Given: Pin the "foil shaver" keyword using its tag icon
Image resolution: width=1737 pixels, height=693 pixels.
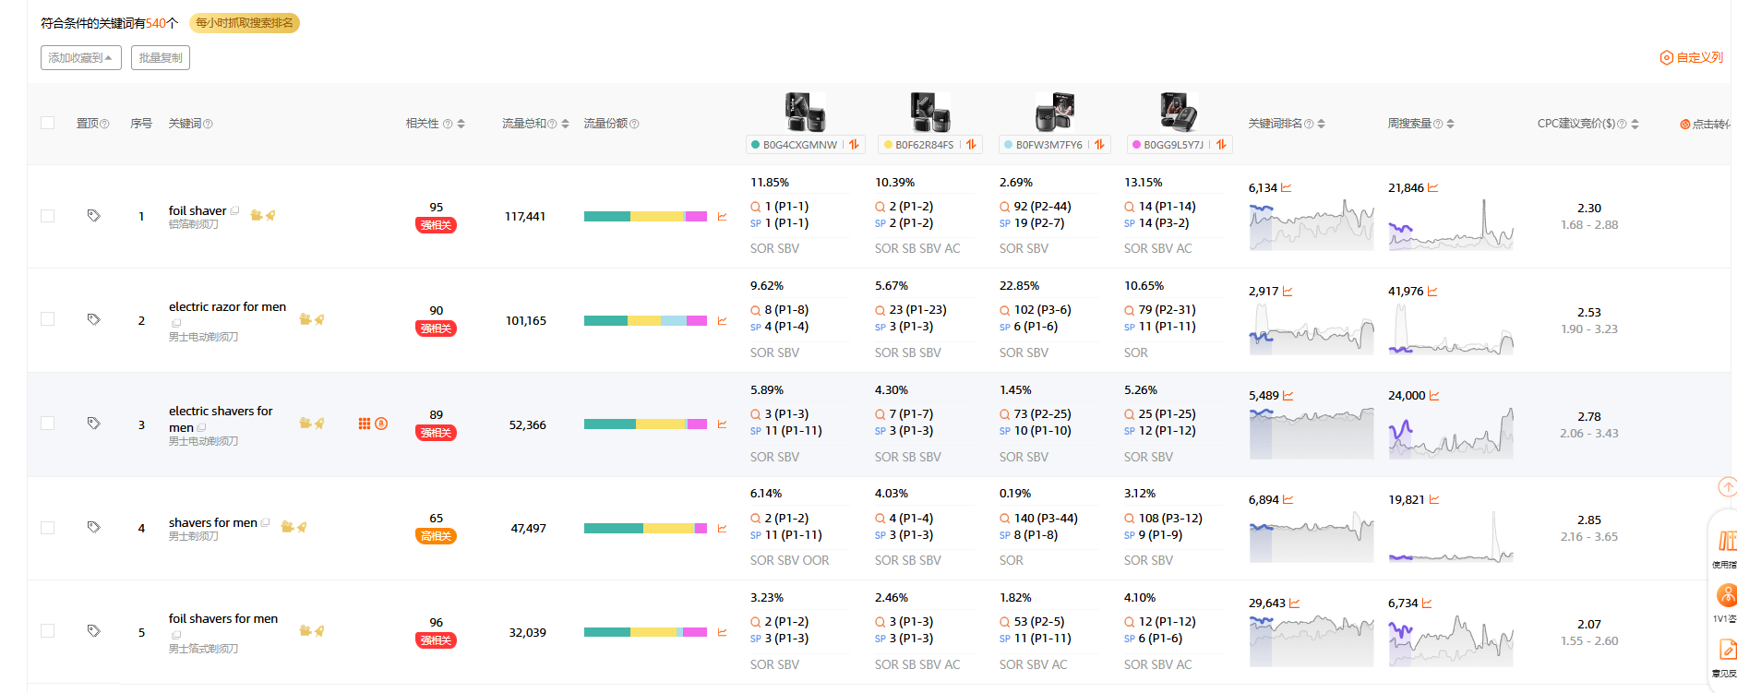Looking at the screenshot, I should click(93, 216).
